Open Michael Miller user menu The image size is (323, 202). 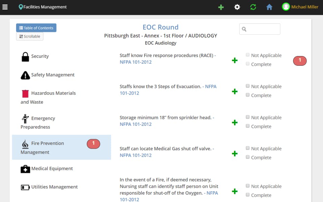[300, 7]
